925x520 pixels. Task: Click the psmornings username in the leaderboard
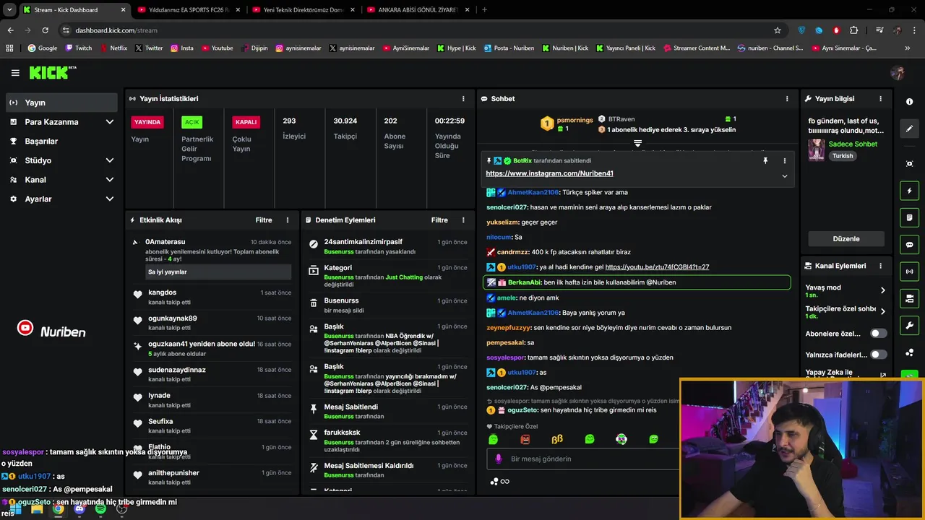point(575,120)
